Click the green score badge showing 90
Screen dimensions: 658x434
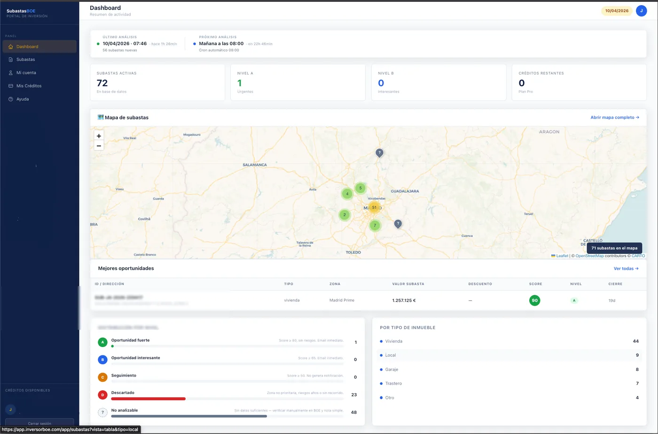(534, 300)
